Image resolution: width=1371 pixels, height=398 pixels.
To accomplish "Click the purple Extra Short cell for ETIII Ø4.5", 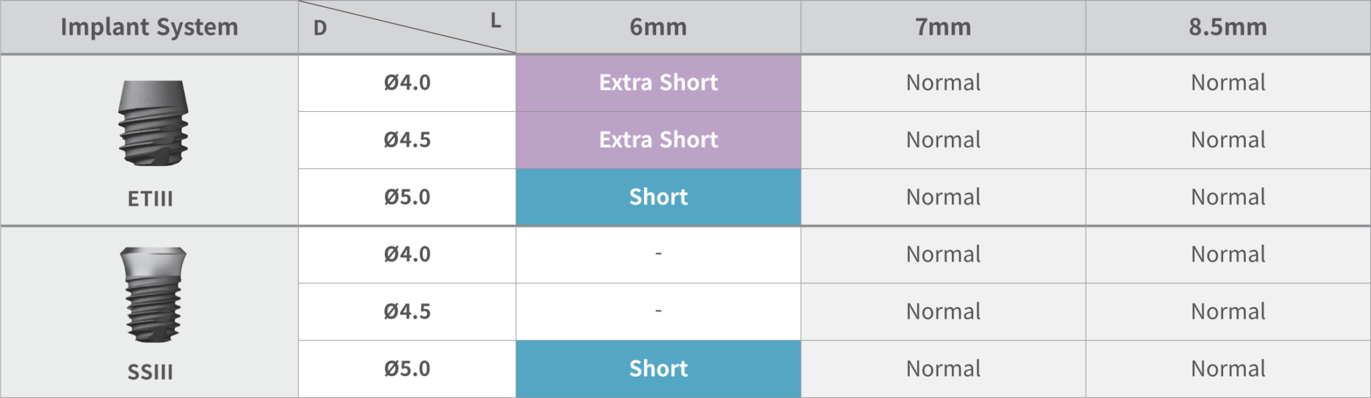I will click(x=658, y=140).
